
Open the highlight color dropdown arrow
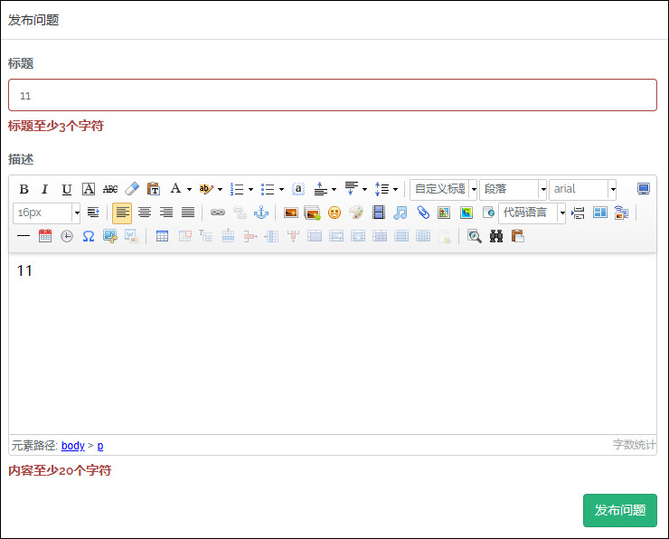coord(220,189)
